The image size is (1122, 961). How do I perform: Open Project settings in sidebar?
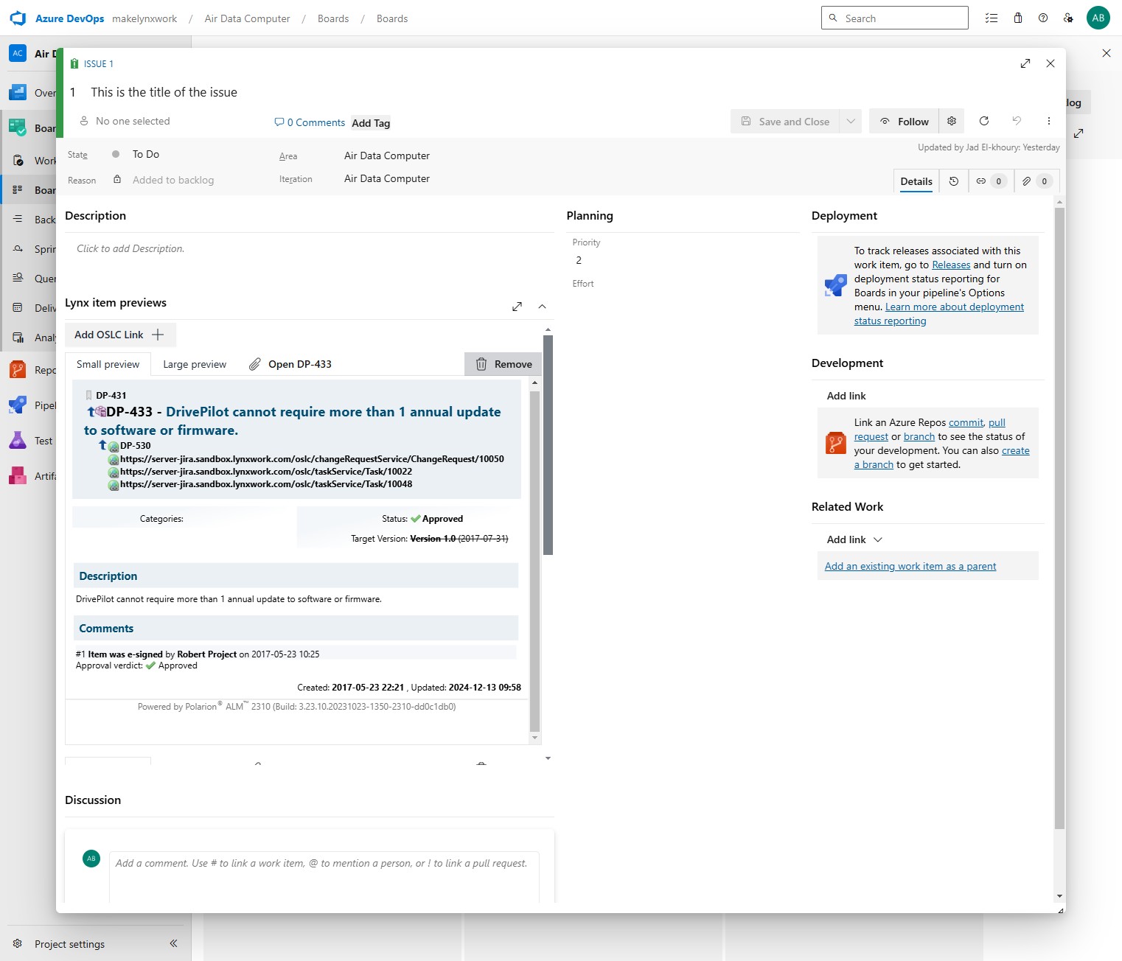point(69,944)
